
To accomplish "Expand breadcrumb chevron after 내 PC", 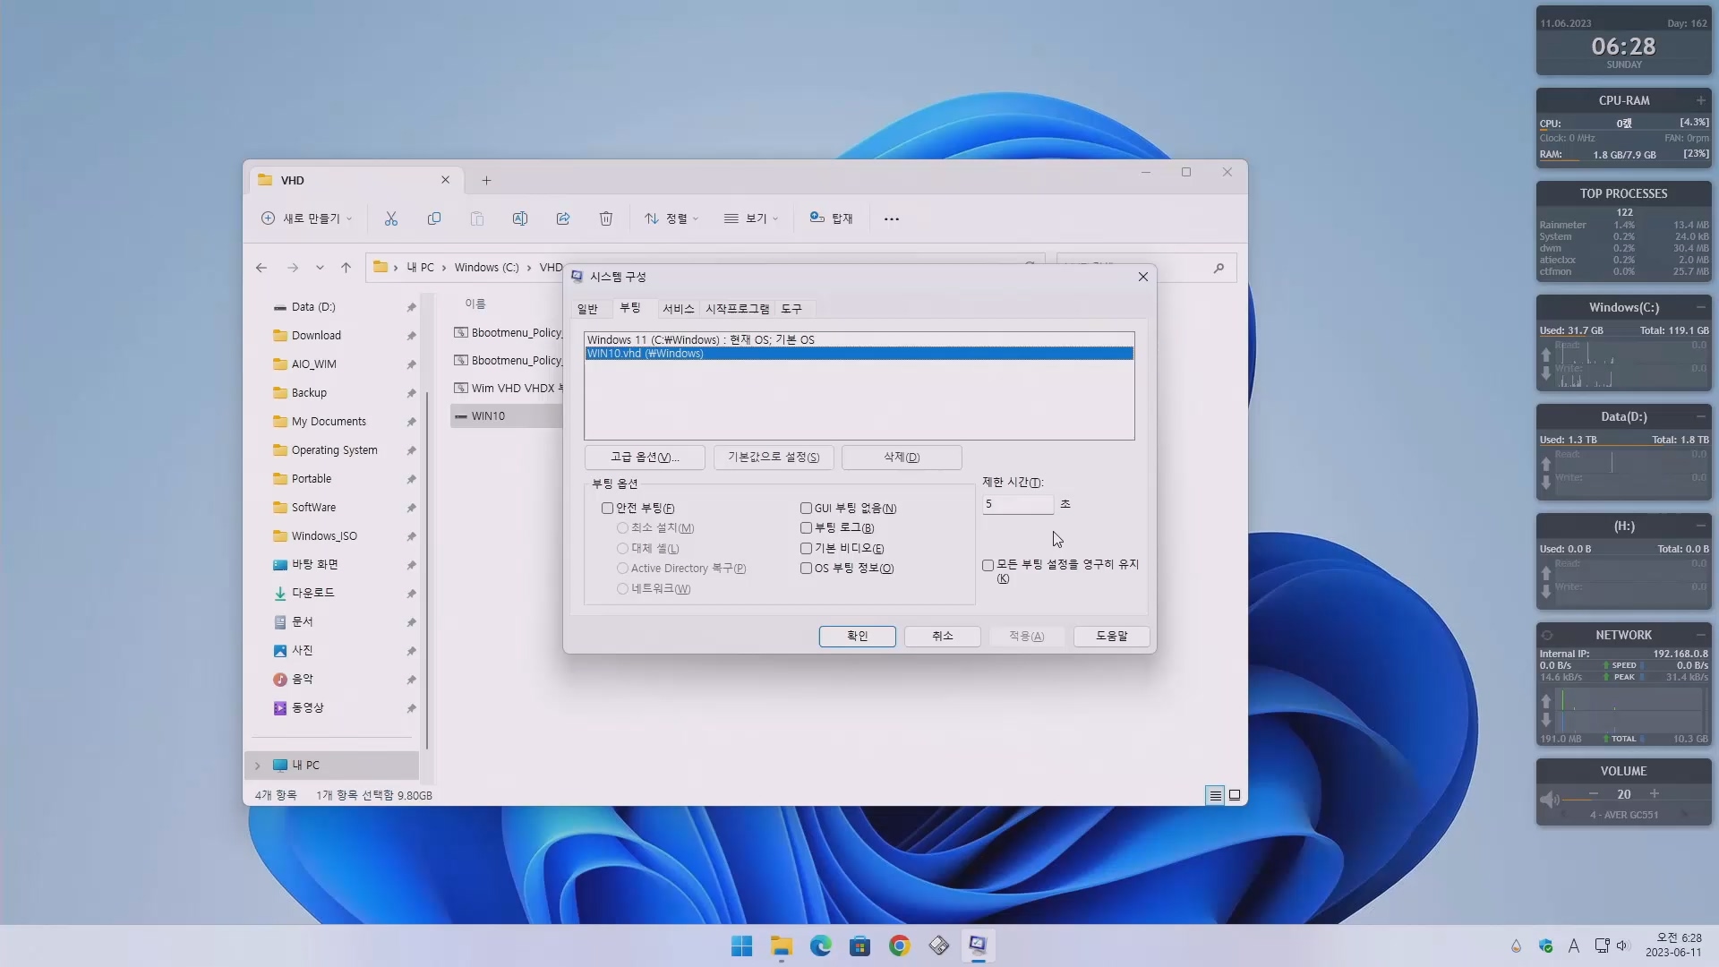I will [x=443, y=268].
